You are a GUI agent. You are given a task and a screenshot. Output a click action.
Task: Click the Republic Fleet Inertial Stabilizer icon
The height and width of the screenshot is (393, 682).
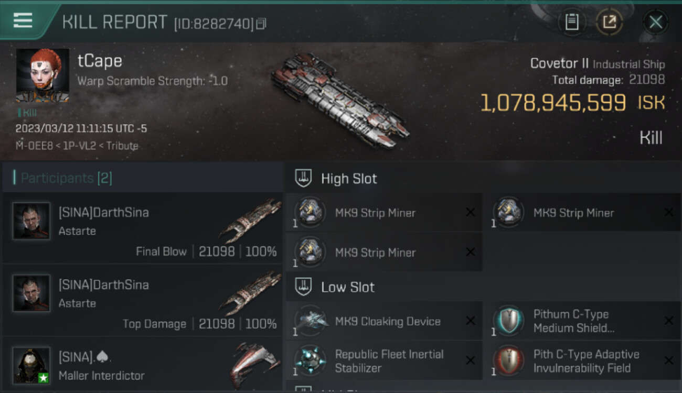(x=310, y=361)
